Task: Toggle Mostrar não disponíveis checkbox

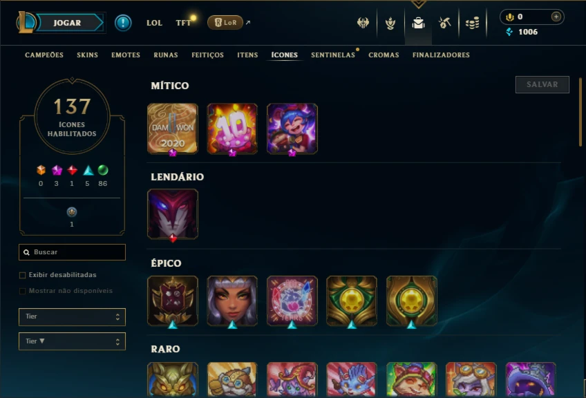Action: click(x=22, y=291)
